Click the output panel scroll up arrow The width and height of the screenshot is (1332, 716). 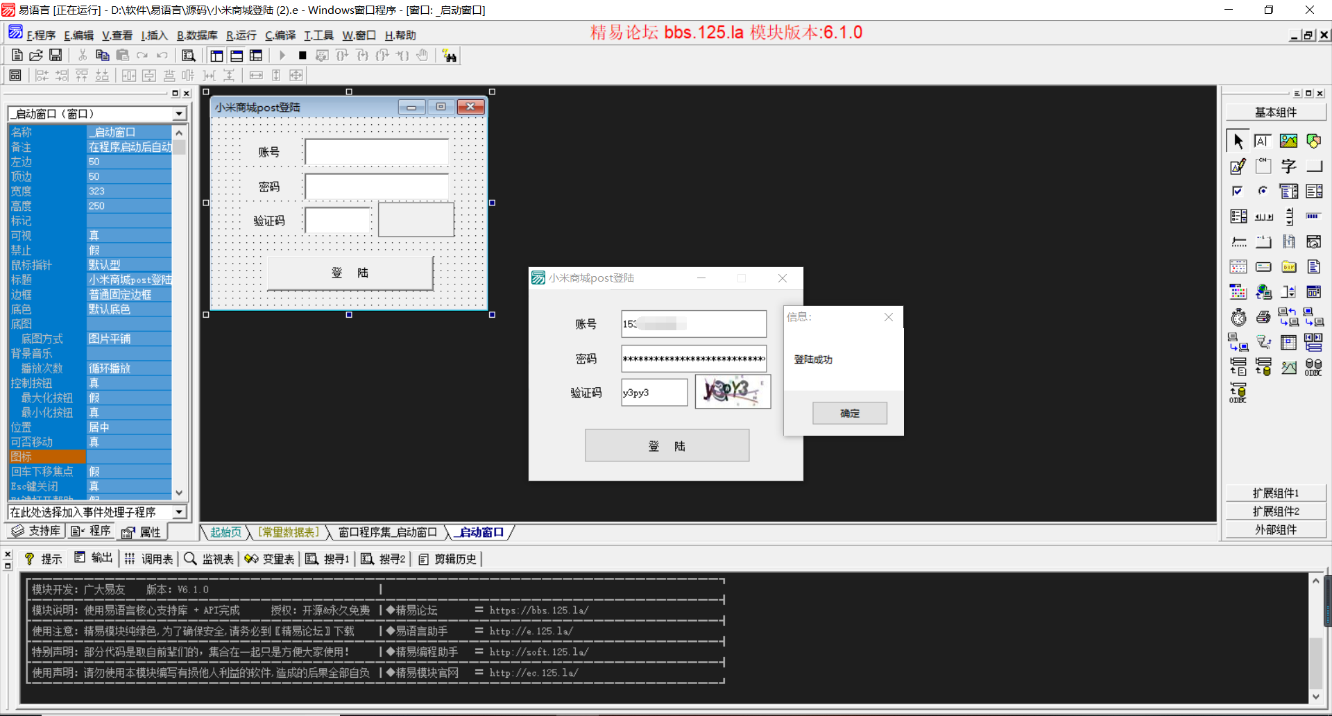(x=1315, y=581)
